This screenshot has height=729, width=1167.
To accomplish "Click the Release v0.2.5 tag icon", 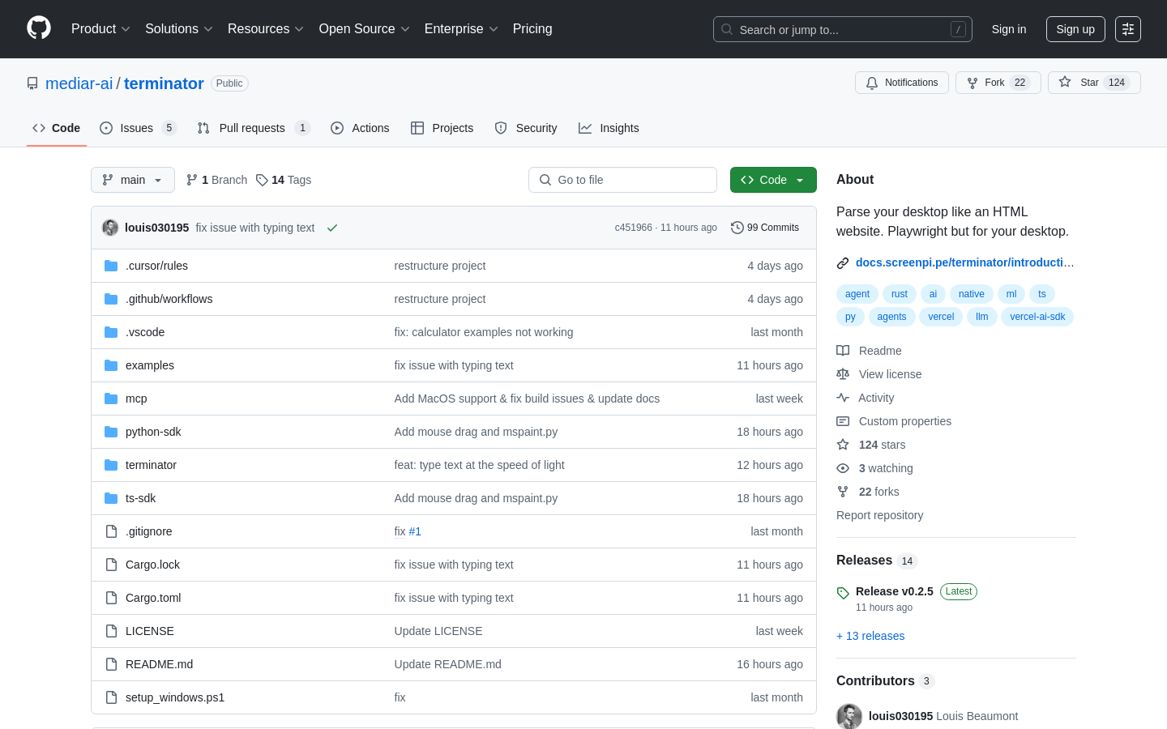I will point(843,593).
